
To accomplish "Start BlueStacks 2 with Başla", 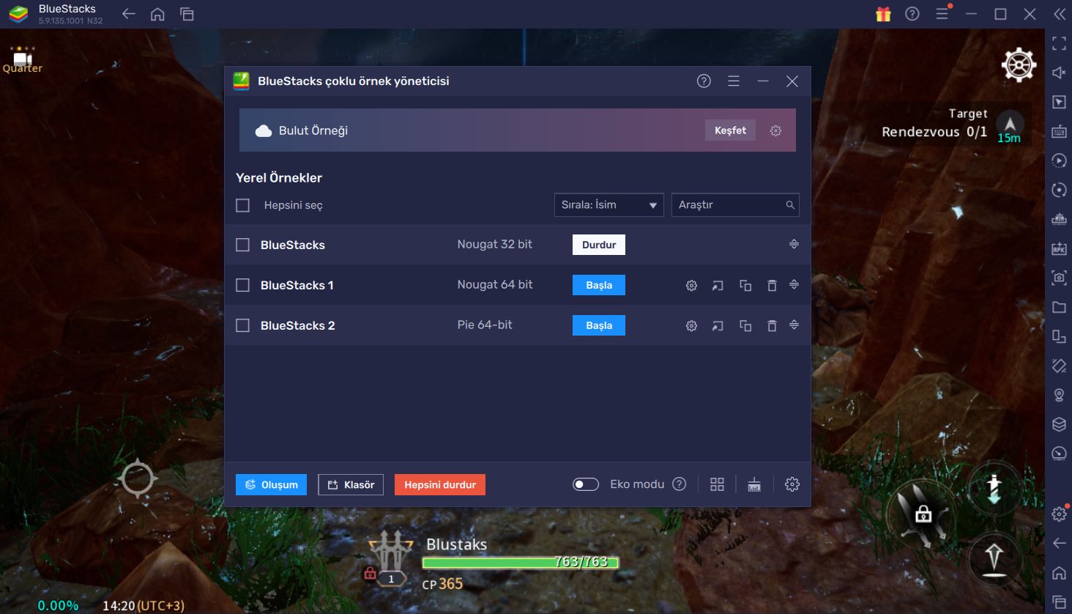I will 599,325.
